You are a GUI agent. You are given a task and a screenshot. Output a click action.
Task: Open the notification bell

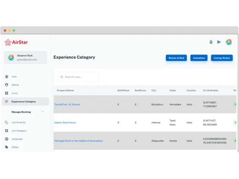pyautogui.click(x=211, y=42)
